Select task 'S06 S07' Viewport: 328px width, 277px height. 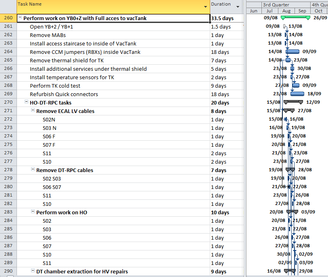point(52,187)
